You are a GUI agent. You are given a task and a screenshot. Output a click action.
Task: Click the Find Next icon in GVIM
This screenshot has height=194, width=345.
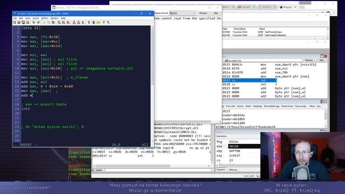[64, 23]
